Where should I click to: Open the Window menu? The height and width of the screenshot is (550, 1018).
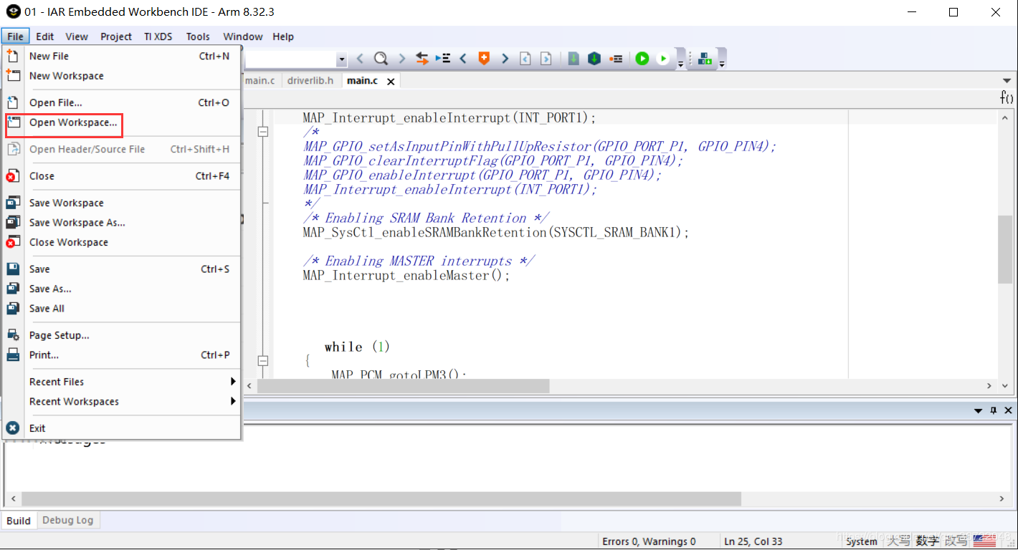point(243,37)
